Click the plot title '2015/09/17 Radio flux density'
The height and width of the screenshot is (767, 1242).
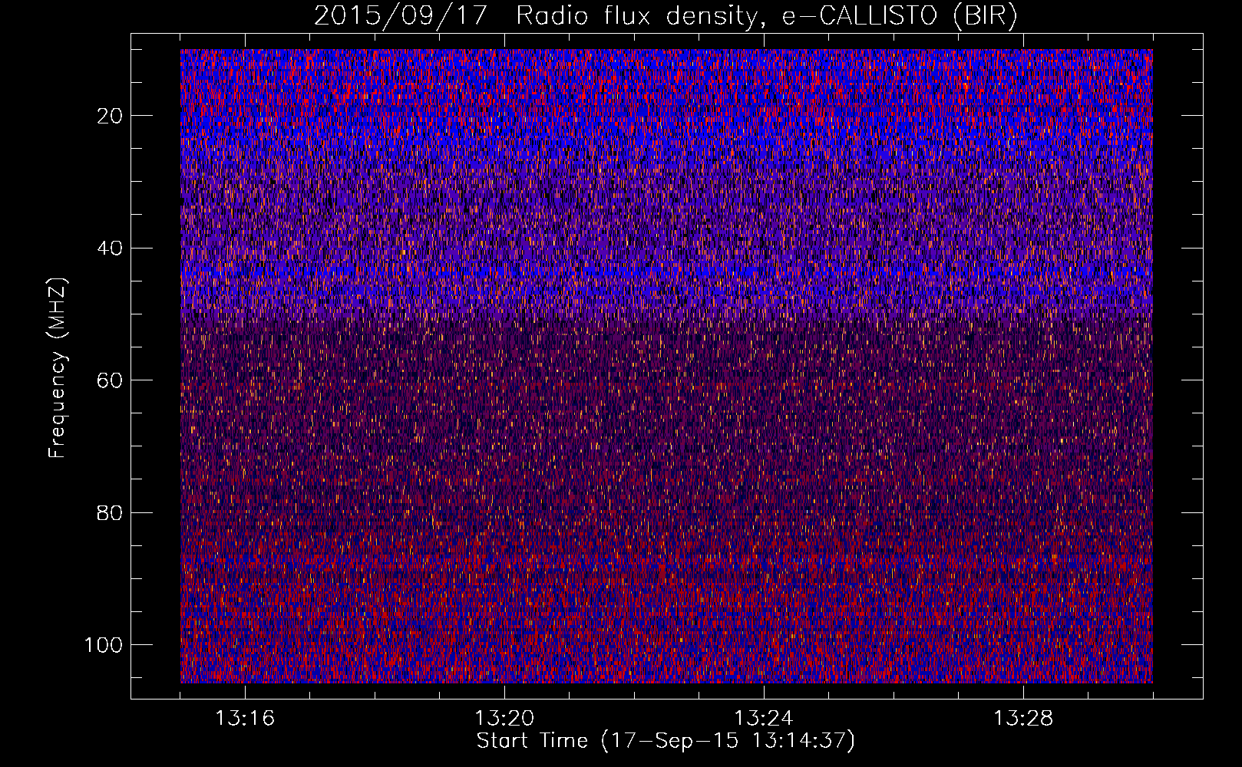click(666, 15)
